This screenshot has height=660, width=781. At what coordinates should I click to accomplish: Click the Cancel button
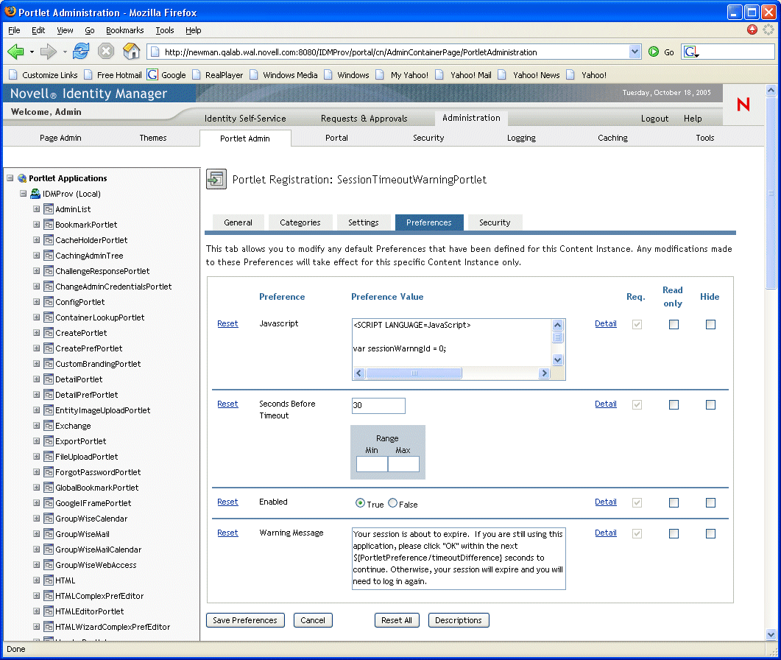(313, 620)
